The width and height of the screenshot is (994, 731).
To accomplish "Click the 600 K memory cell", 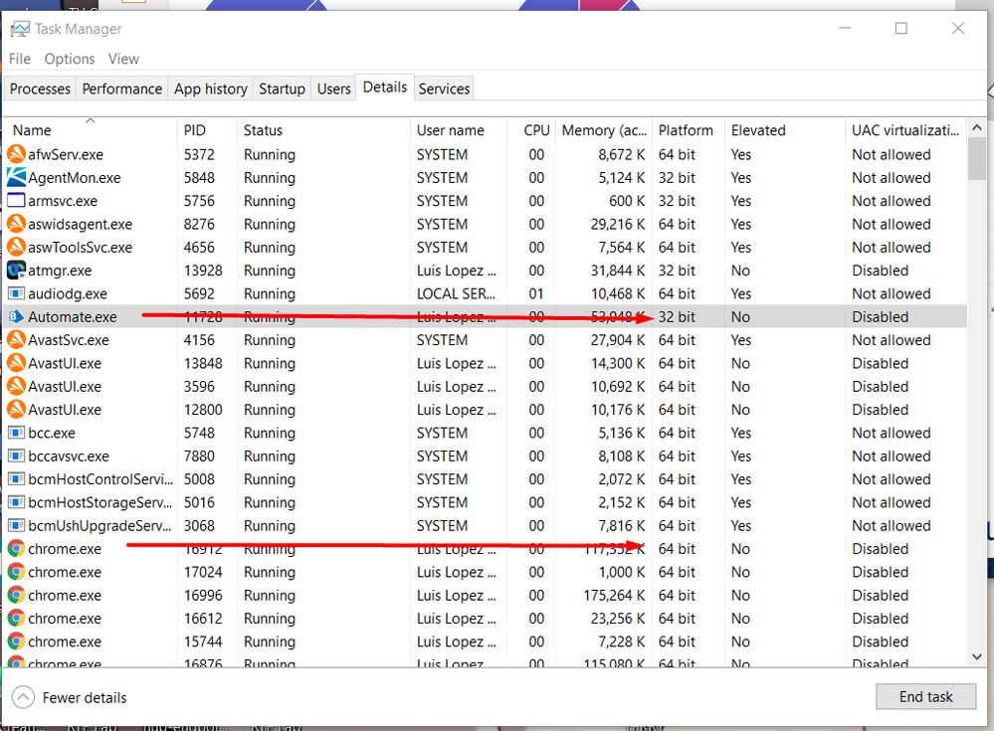I will pos(626,201).
